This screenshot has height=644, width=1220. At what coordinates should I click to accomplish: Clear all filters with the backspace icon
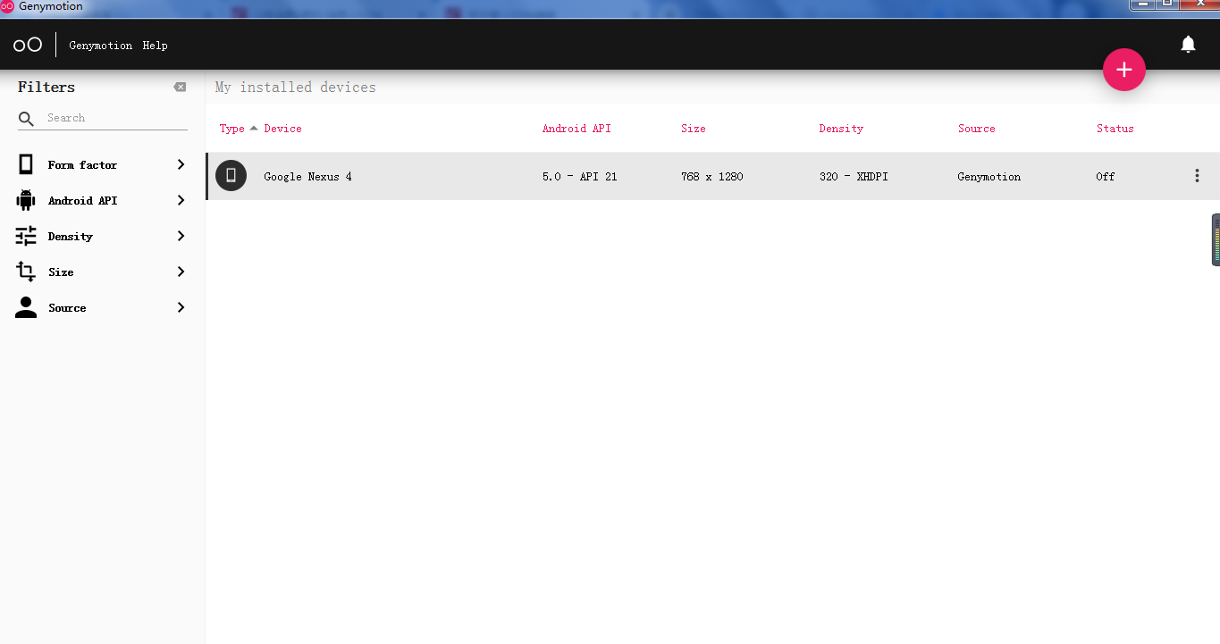coord(180,87)
